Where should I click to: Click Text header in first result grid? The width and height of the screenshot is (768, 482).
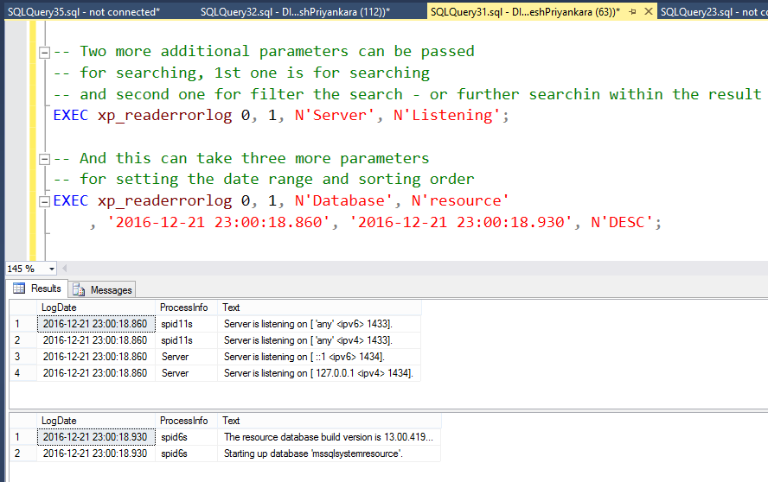coord(319,308)
